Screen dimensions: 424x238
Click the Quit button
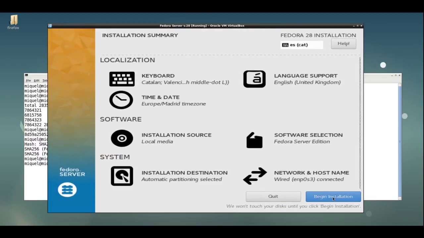click(273, 196)
